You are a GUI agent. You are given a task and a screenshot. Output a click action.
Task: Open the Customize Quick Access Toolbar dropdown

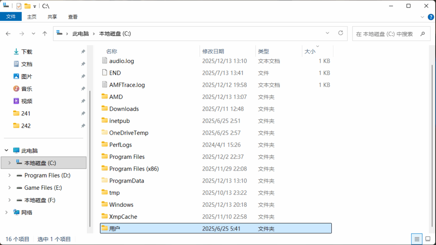[x=35, y=6]
